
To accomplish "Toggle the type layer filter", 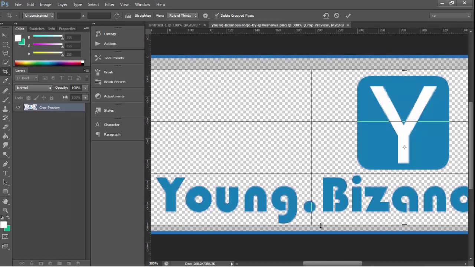I will [62, 78].
